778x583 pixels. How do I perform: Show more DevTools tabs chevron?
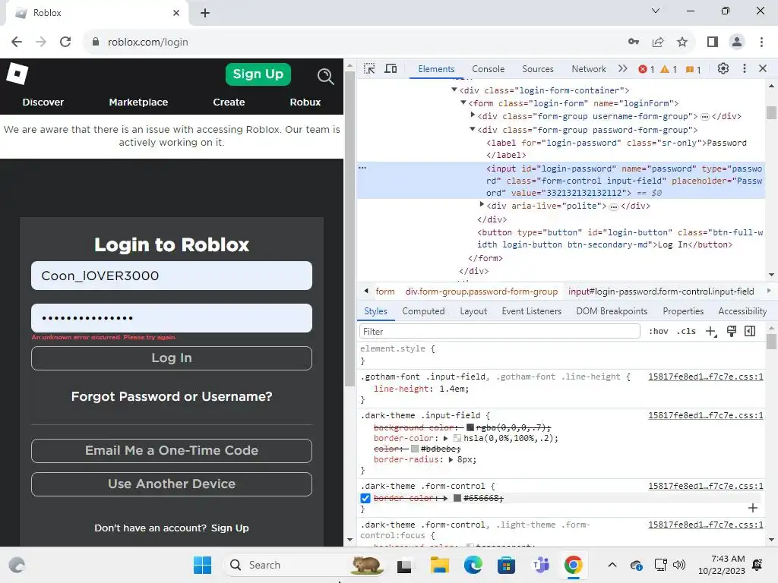623,68
